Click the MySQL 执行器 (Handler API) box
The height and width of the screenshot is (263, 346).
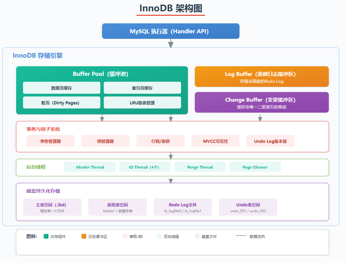(170, 31)
